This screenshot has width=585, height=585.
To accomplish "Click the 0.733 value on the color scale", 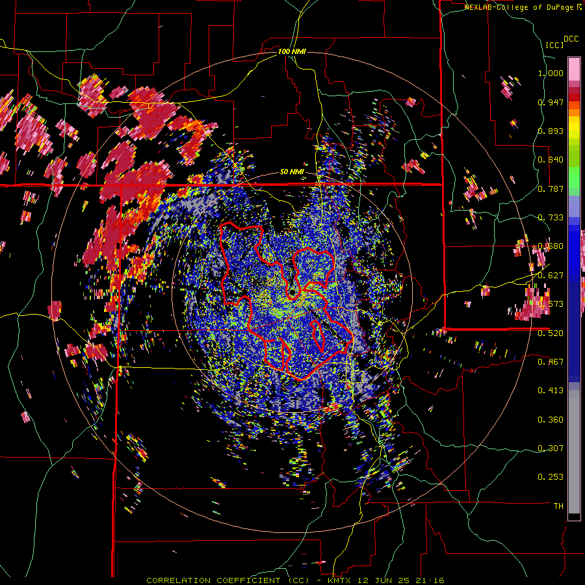I will (551, 218).
